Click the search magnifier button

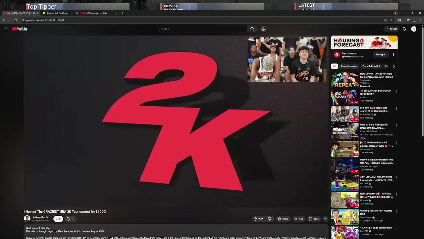click(x=252, y=29)
